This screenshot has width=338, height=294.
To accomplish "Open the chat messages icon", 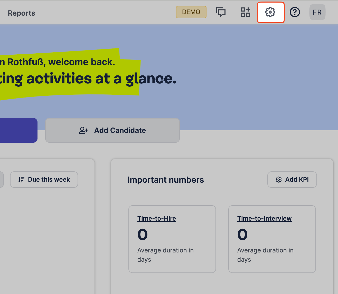I will (x=221, y=12).
